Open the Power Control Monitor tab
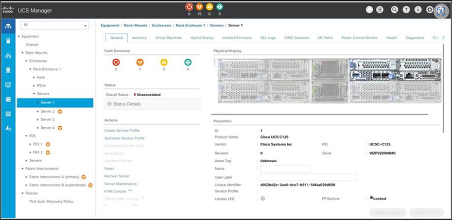The width and height of the screenshot is (452, 220). tap(360, 38)
